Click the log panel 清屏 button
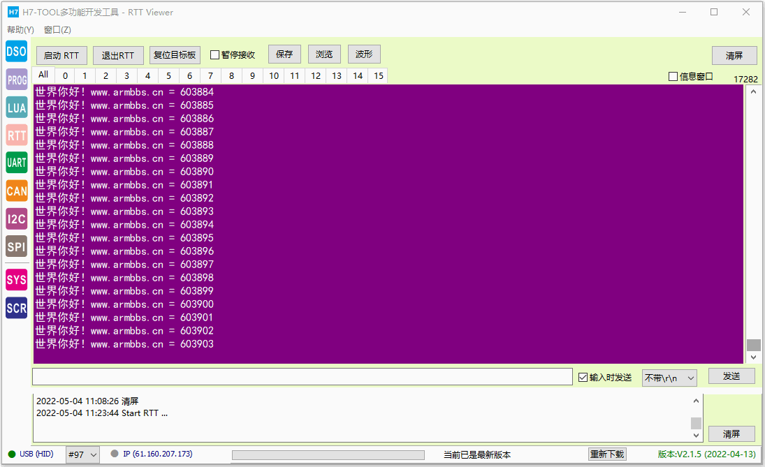 [731, 433]
